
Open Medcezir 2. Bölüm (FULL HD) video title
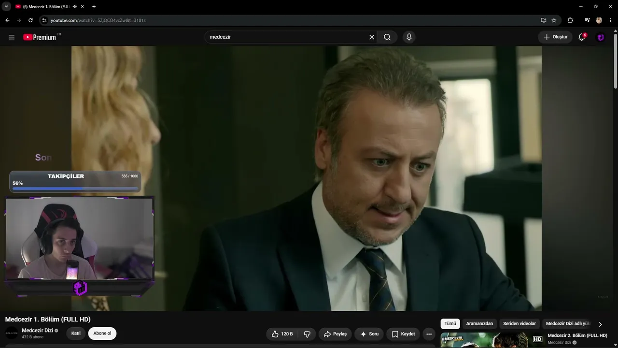click(577, 335)
